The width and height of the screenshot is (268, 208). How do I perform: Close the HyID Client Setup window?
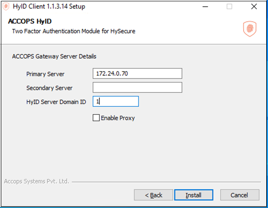(x=254, y=7)
